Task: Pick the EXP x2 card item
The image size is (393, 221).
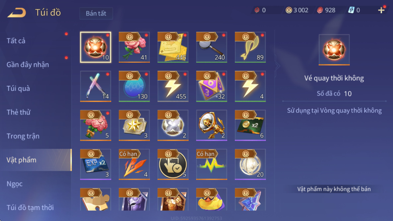Action: pyautogui.click(x=96, y=164)
